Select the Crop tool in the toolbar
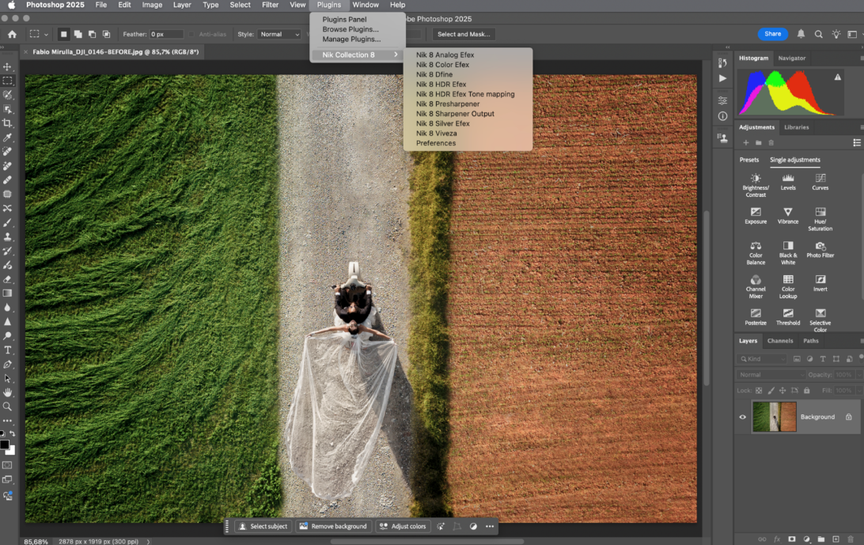Screen dimensions: 864x545 pos(8,123)
